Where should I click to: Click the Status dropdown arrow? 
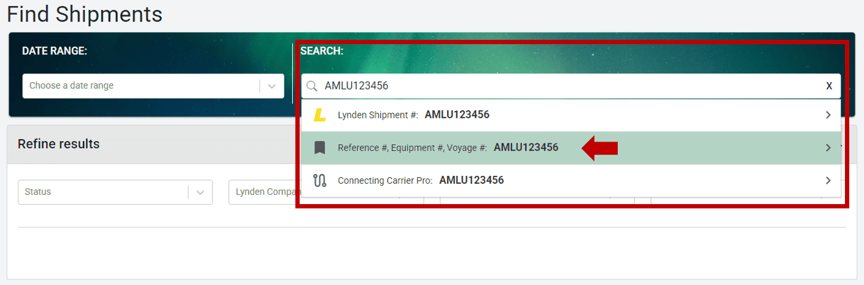[200, 192]
